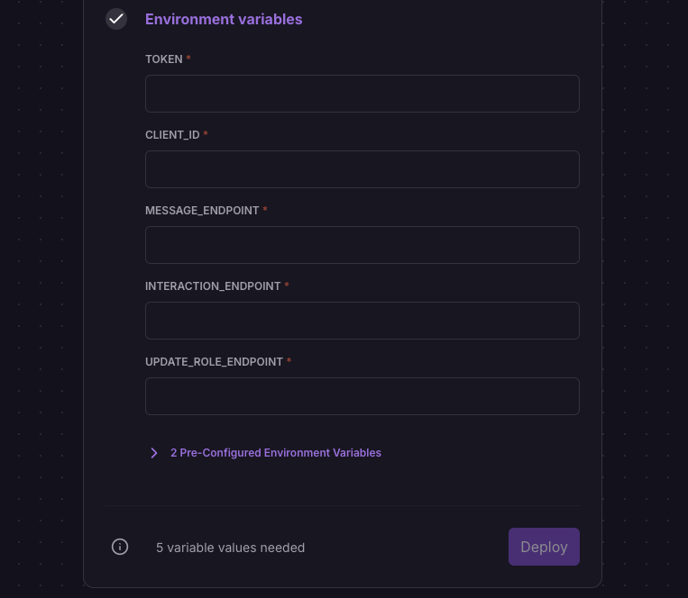Click the UPDATE_ROLE_ENDPOINT label text
This screenshot has width=688, height=598.
coord(214,362)
